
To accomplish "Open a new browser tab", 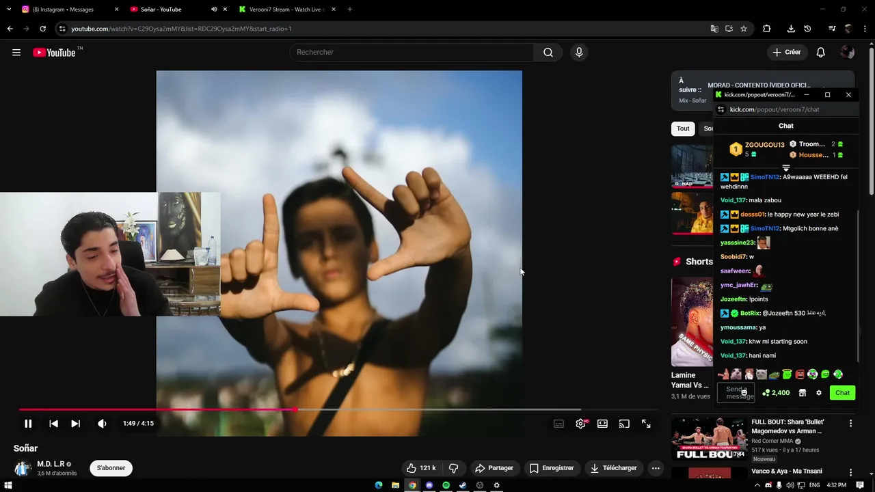I will [x=350, y=10].
